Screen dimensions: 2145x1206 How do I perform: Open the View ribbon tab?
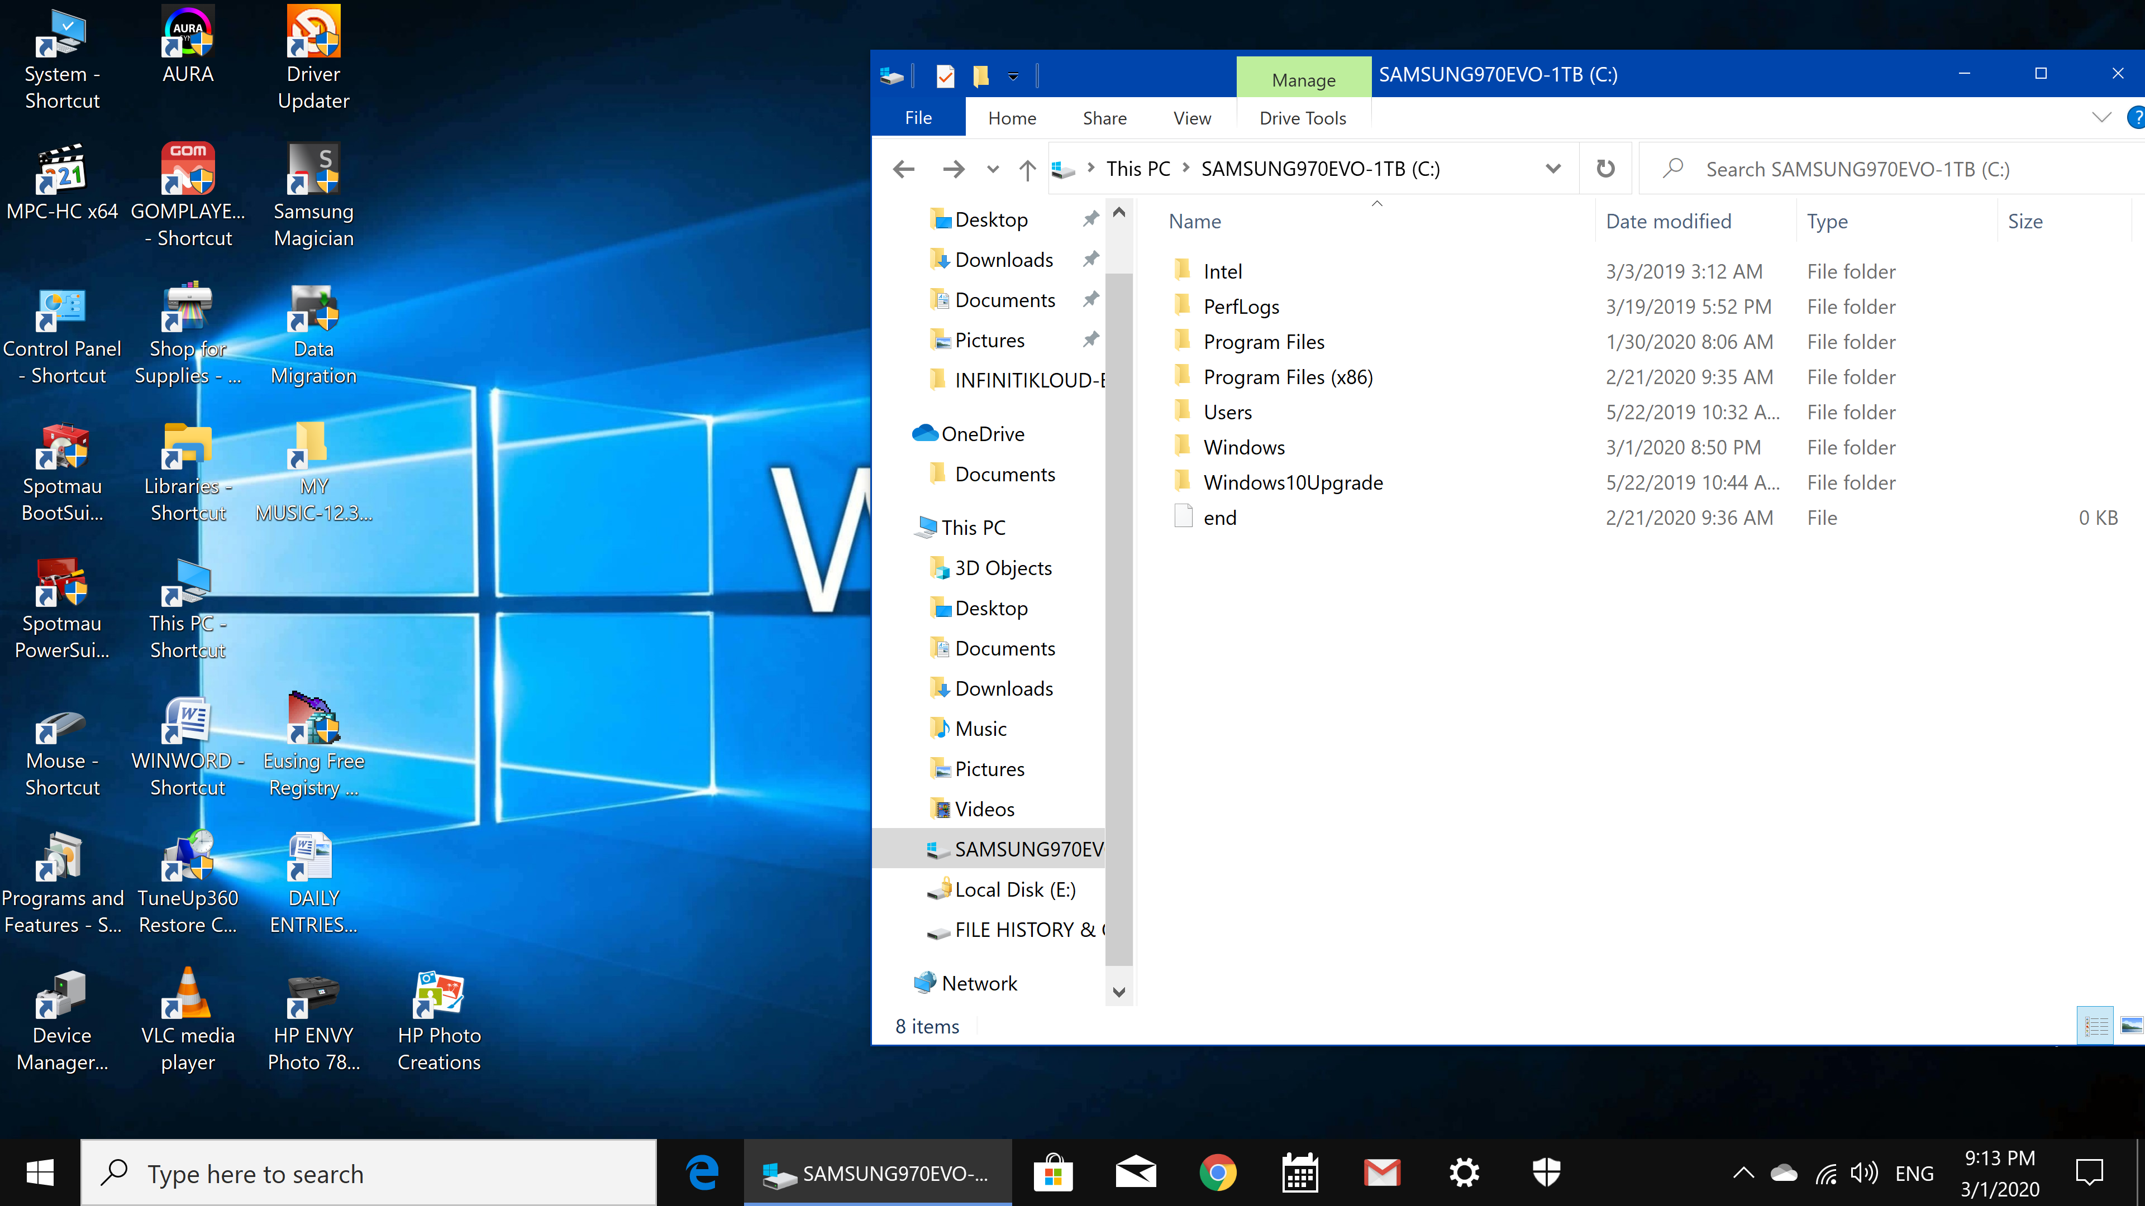click(x=1191, y=118)
